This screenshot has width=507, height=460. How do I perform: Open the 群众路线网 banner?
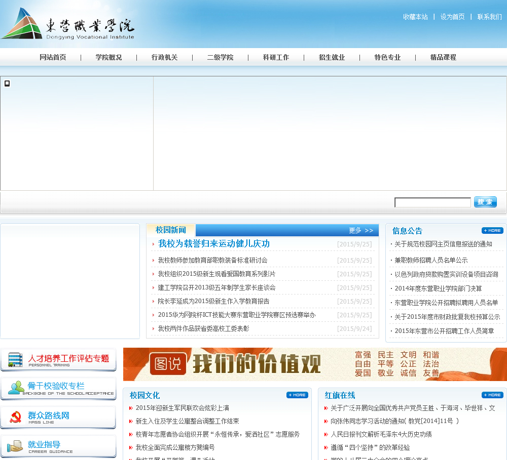(x=58, y=417)
